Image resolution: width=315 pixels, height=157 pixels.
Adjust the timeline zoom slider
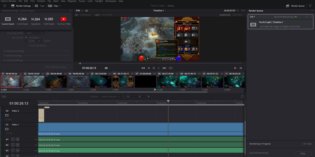(140, 96)
